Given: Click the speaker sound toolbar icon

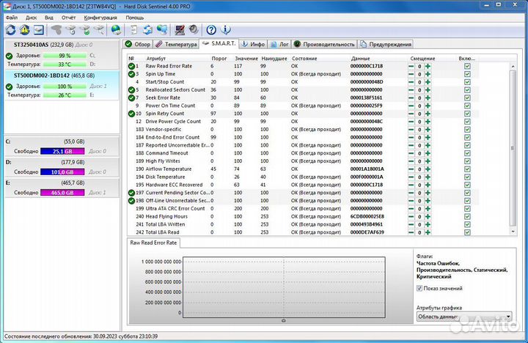Looking at the screenshot, I should click(194, 30).
